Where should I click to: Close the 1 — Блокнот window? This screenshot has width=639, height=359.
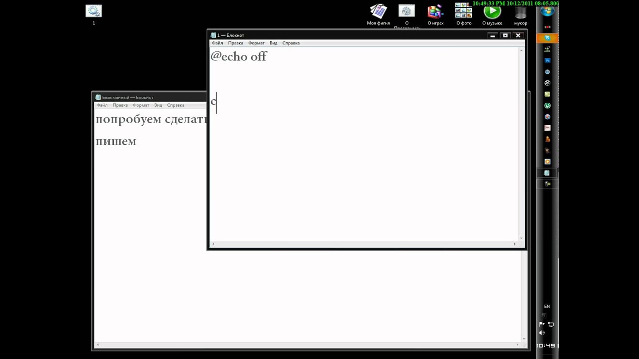coord(518,35)
